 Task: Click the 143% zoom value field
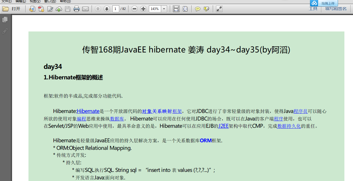click(x=155, y=9)
